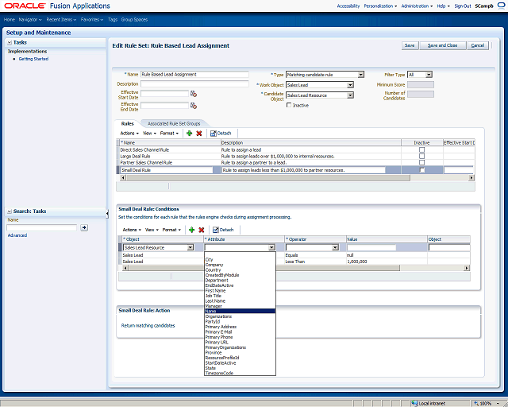
Task: Select the Rules tab
Action: [127, 124]
